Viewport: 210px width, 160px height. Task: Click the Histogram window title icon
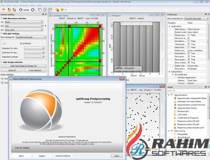pos(110,16)
